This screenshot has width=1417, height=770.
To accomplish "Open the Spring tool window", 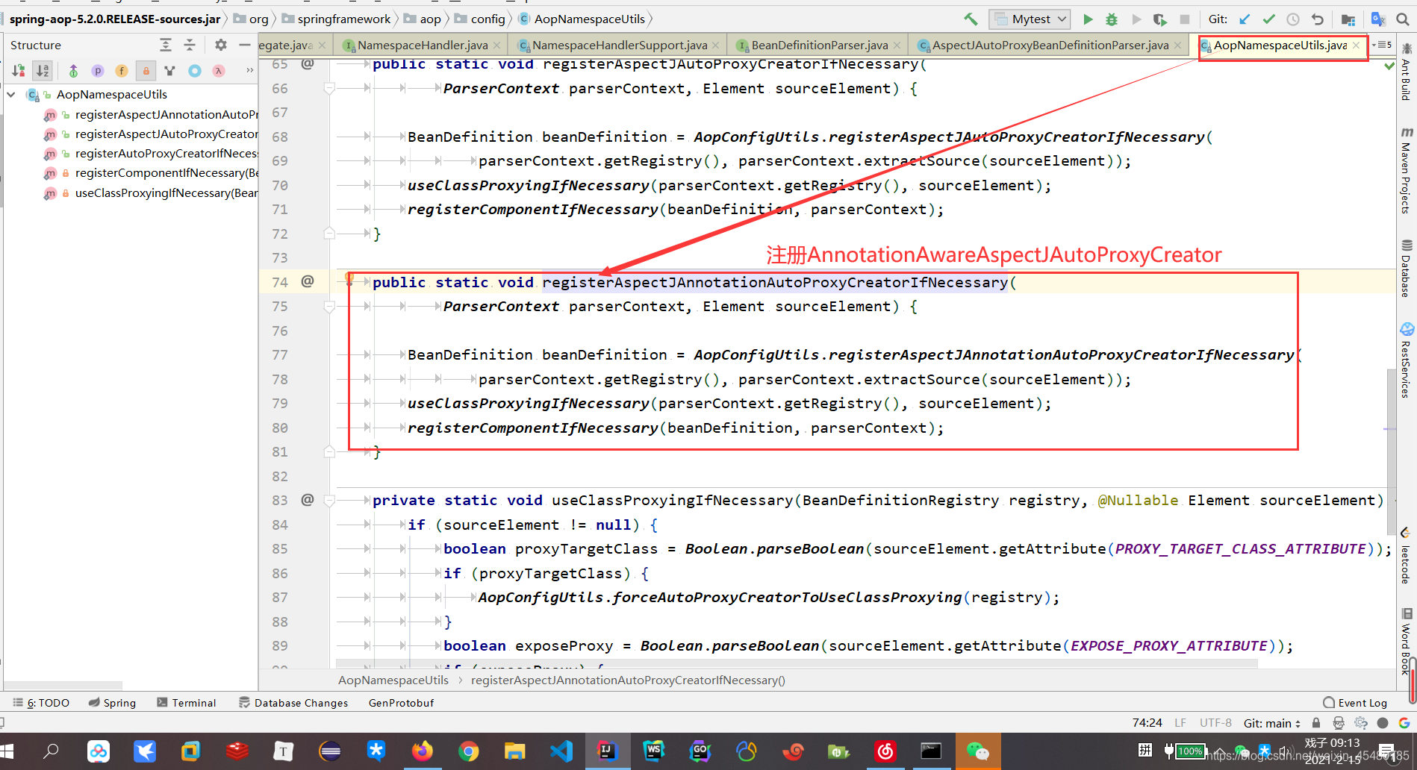I will tap(112, 702).
